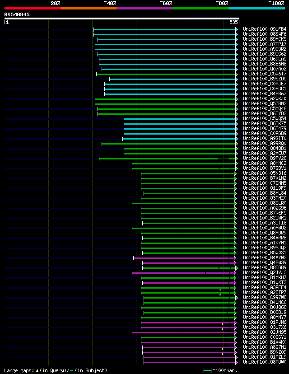
Task: Click the UniRef100_Q5N3I6 label
Action: 265,173
